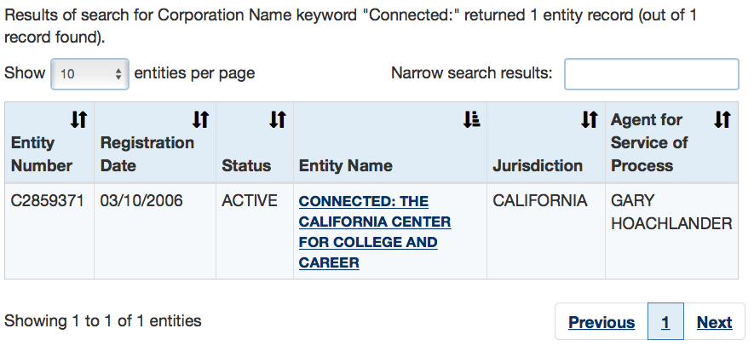The height and width of the screenshot is (363, 754).
Task: Click the CALIFORNIA jurisdiction cell
Action: coord(540,201)
